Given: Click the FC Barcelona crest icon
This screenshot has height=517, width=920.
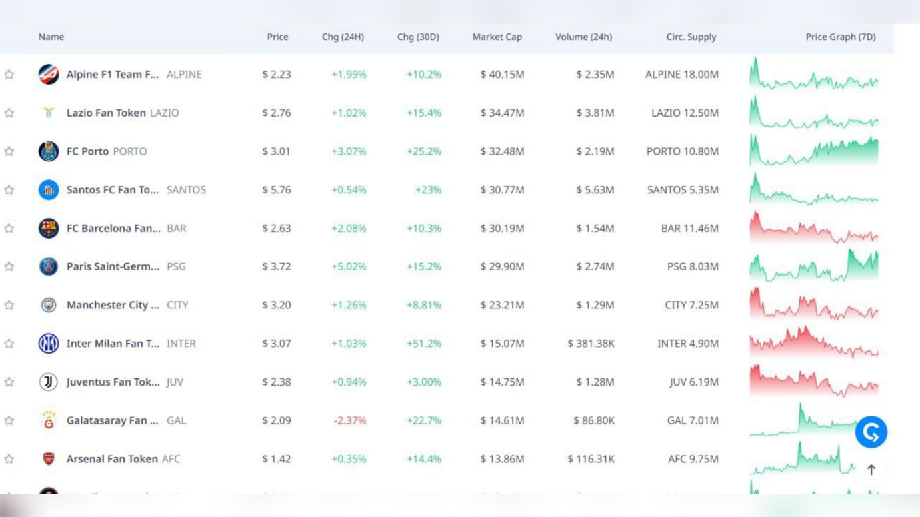Looking at the screenshot, I should point(49,228).
